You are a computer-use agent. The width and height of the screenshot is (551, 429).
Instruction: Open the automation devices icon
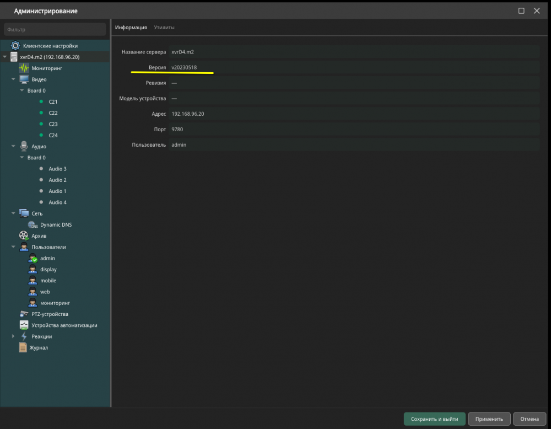tap(24, 325)
